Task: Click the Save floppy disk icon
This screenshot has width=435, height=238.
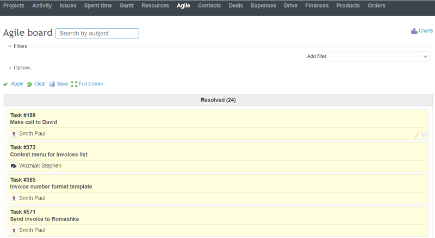Action: pos(52,84)
